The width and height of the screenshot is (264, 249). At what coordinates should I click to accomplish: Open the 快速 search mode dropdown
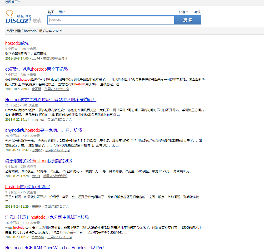[x=183, y=12]
